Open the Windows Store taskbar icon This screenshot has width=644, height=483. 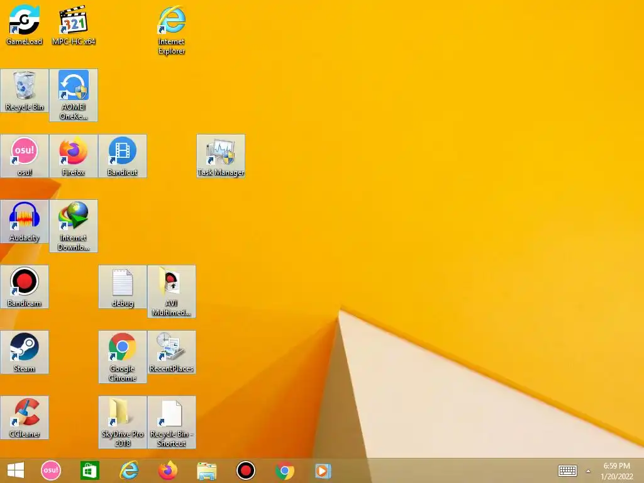pos(89,470)
